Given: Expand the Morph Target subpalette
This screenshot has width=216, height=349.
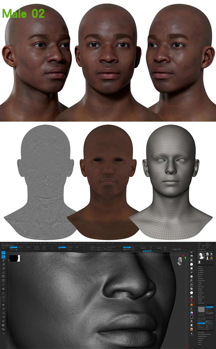Looking at the screenshot, I should coord(201,297).
